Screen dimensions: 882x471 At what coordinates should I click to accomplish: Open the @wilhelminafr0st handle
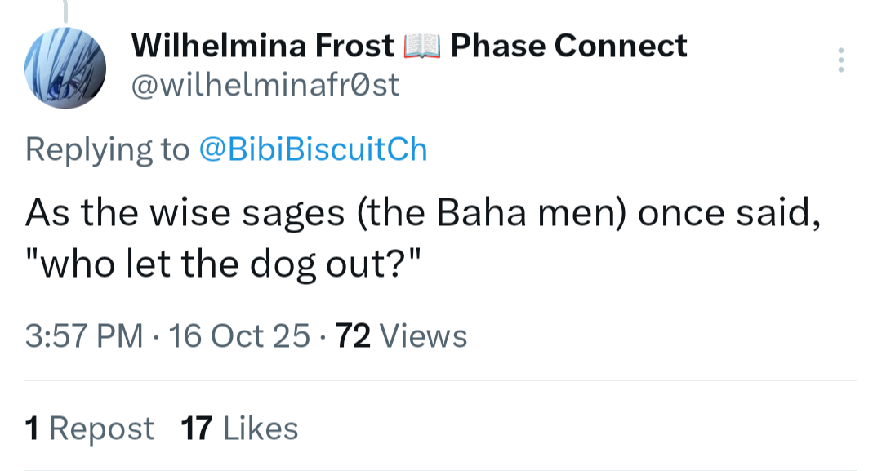click(265, 85)
